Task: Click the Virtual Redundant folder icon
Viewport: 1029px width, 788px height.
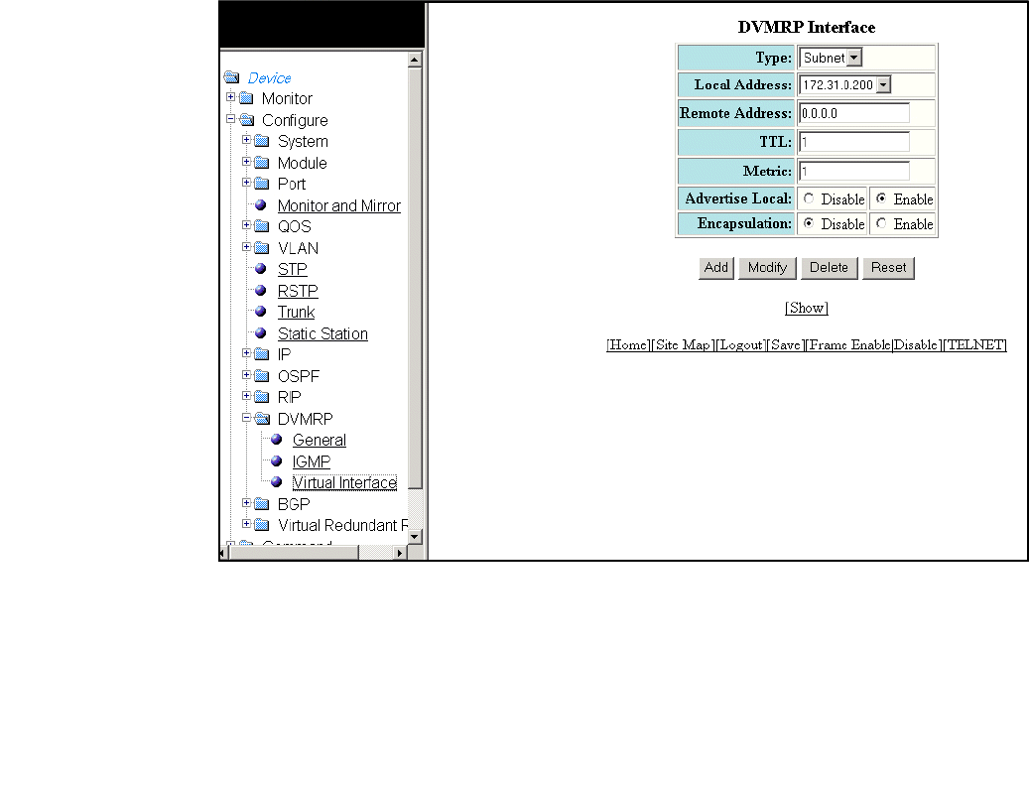Action: click(x=262, y=525)
